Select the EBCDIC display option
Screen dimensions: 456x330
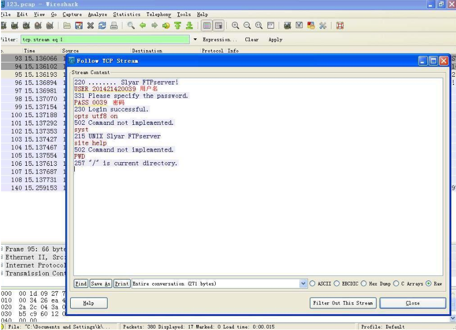[337, 283]
